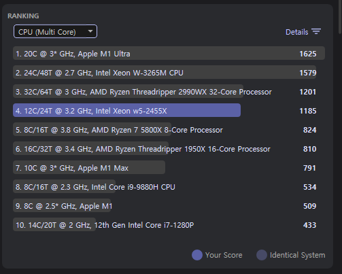Click the score value 1185
The height and width of the screenshot is (274, 342).
(308, 111)
